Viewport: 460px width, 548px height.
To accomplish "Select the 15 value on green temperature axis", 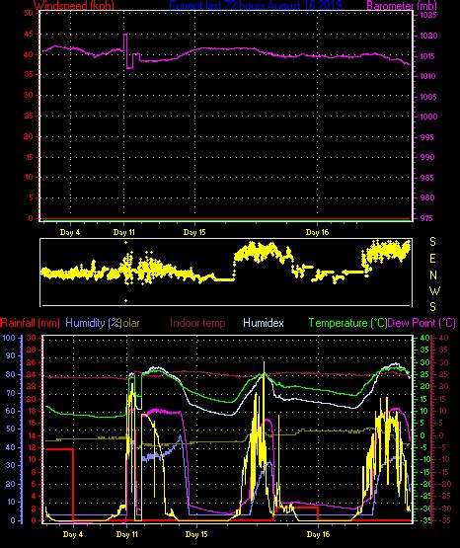I will tap(424, 399).
